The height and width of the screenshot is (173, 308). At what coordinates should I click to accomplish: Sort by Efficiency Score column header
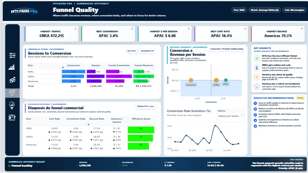[x=141, y=119]
